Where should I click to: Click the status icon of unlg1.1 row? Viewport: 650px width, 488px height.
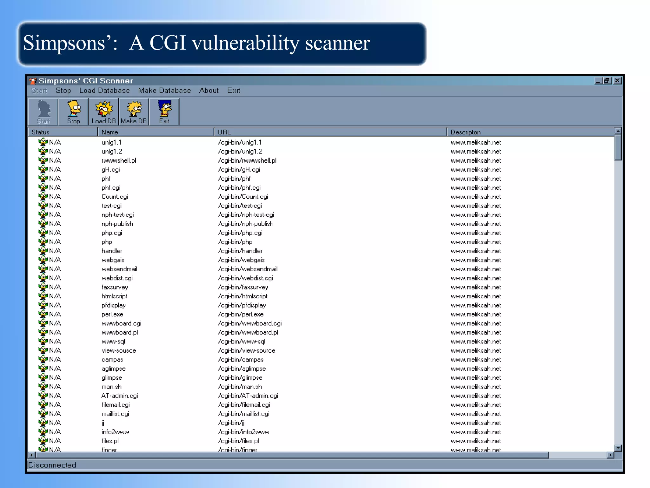click(43, 142)
